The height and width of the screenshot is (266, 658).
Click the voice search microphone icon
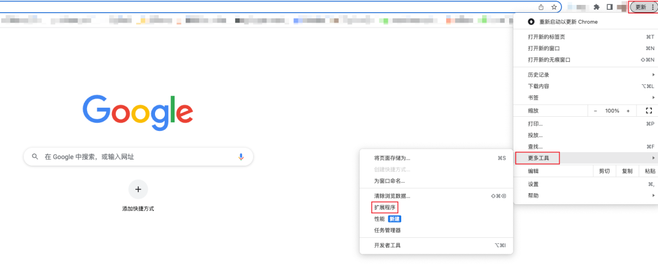pyautogui.click(x=241, y=157)
